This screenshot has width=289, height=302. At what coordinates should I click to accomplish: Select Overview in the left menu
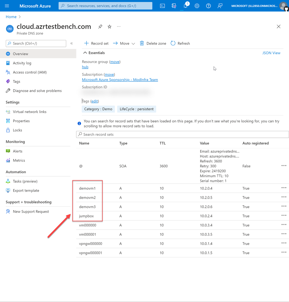pyautogui.click(x=38, y=54)
